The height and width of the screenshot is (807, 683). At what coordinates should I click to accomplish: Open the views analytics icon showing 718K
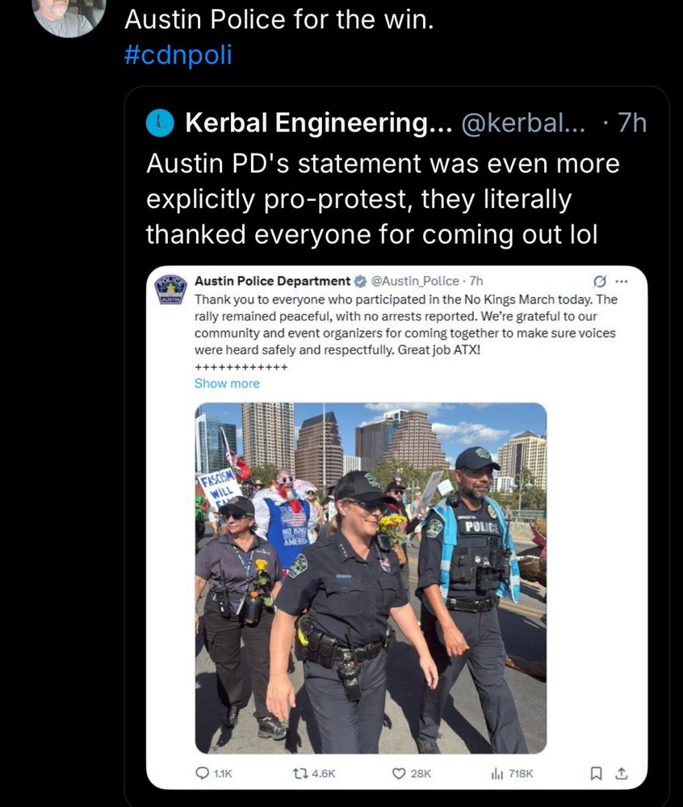click(497, 773)
